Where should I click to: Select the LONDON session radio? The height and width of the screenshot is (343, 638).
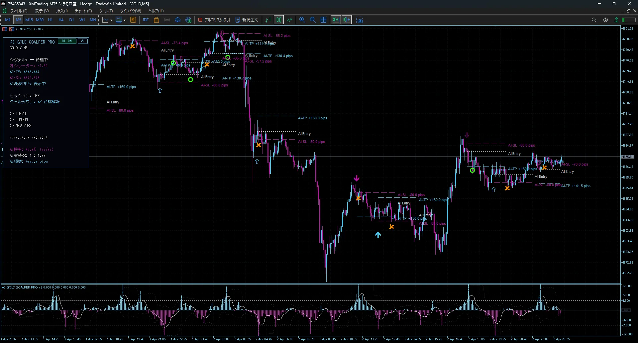coord(12,120)
